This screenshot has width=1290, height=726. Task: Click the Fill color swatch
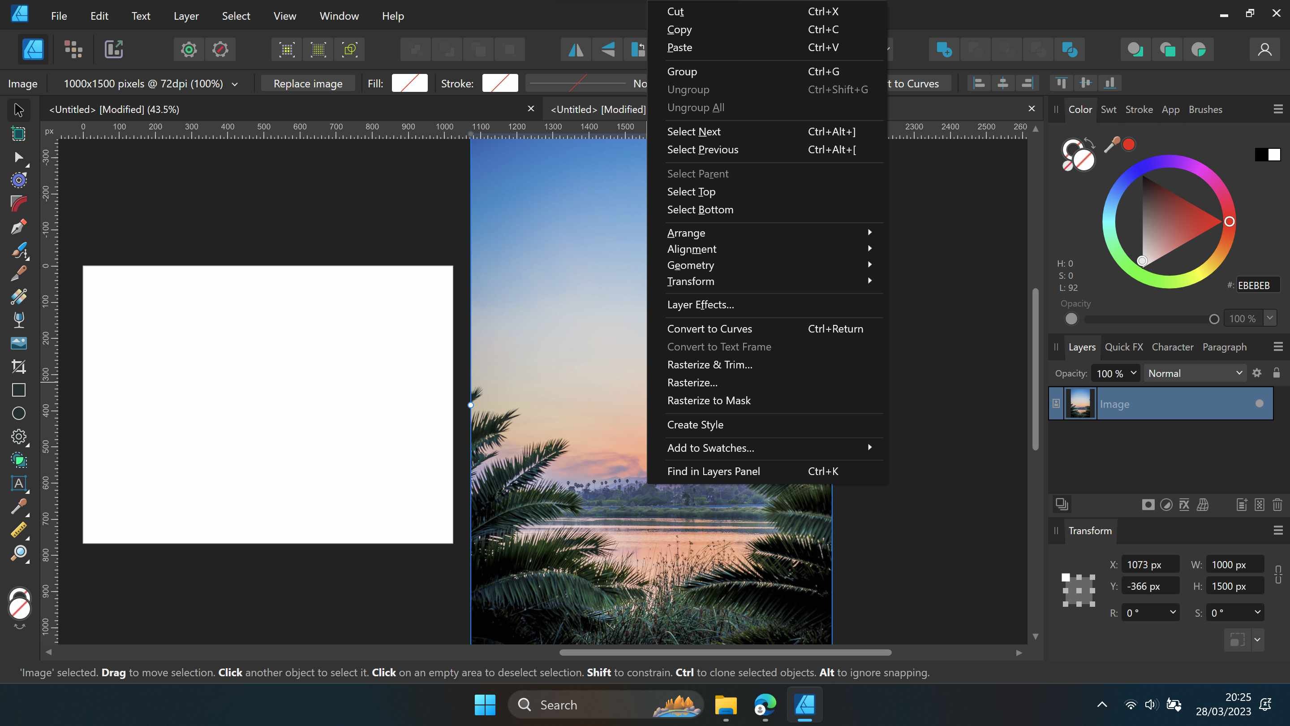(x=409, y=83)
